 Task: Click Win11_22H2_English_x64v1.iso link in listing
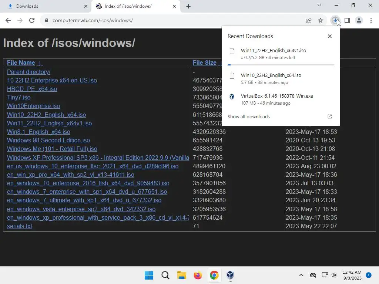click(49, 124)
